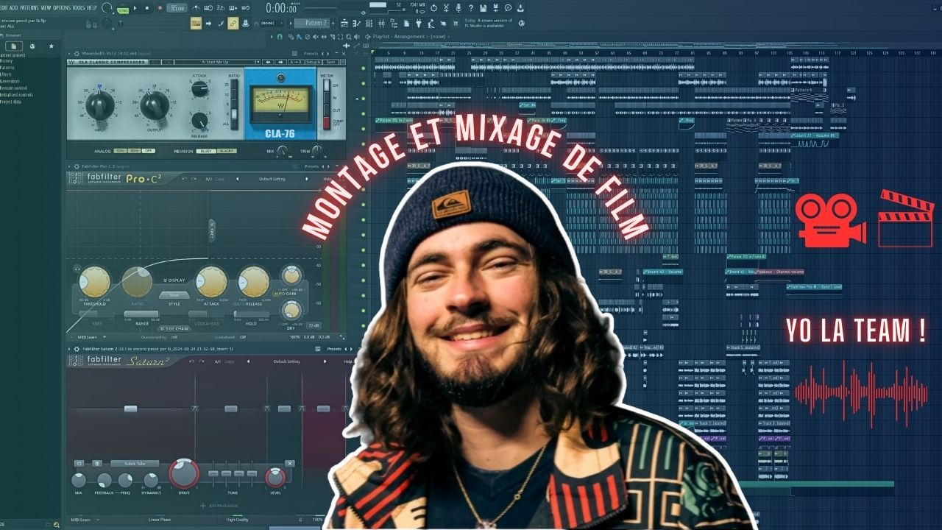Open the Playlist view icon
942x530 pixels.
tap(344, 24)
